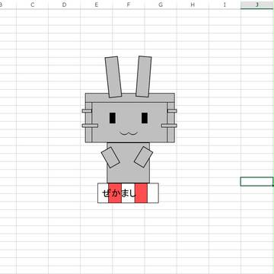Click the active selected cell in column J

(x=256, y=181)
